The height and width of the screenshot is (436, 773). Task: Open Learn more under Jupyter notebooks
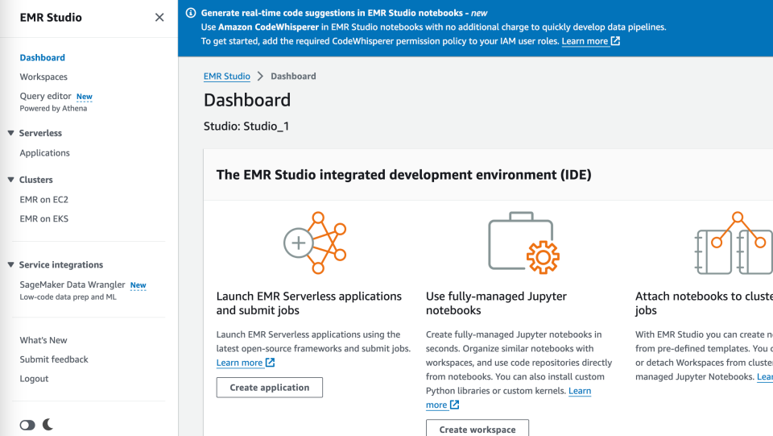[508, 398]
